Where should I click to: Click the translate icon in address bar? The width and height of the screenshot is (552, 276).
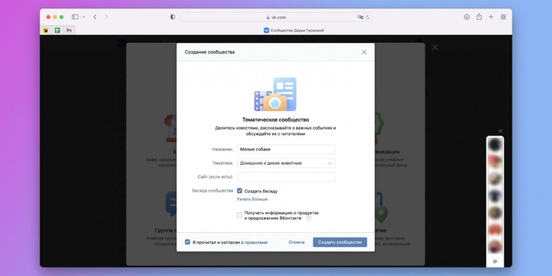pos(360,17)
